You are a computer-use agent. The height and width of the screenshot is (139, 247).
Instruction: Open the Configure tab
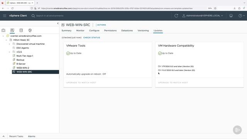click(94, 31)
